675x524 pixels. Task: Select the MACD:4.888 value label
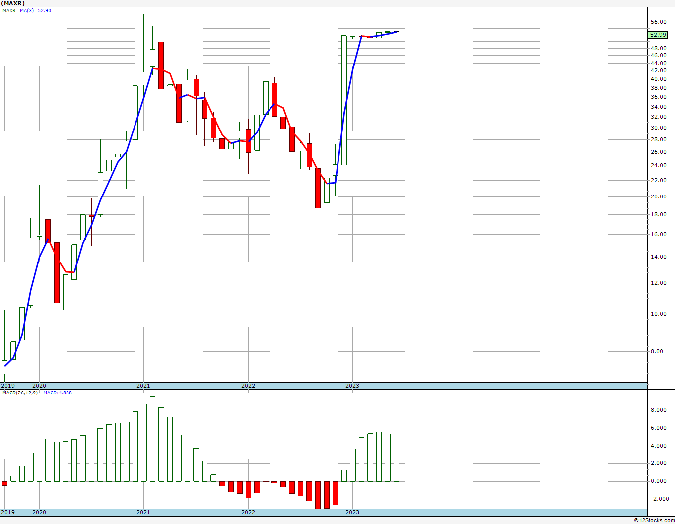(58, 393)
